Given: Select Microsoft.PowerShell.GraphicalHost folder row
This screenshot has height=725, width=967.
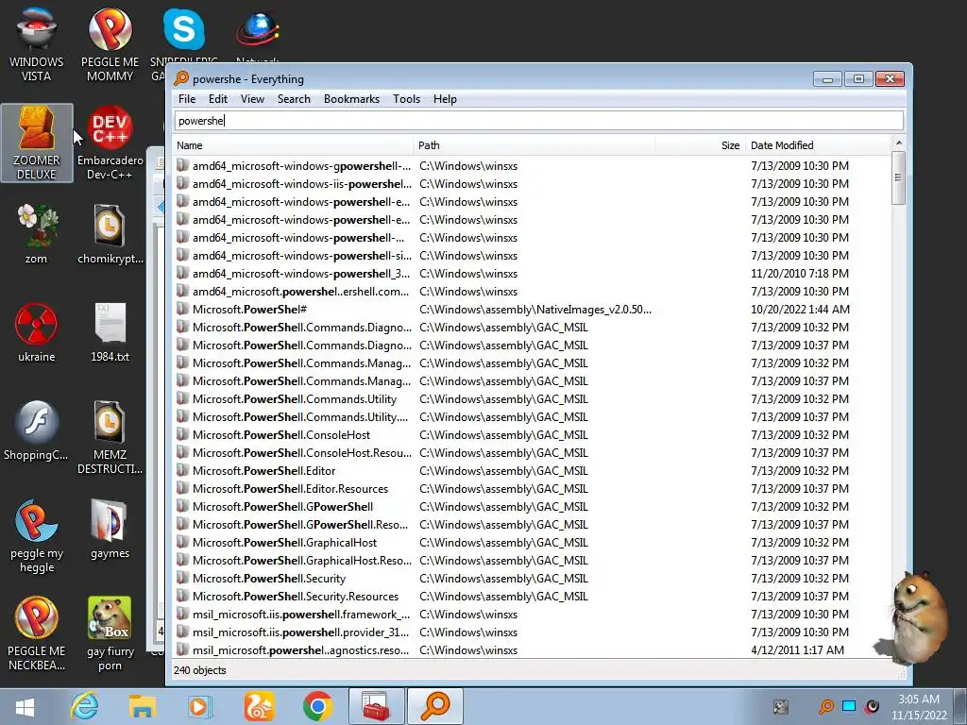Looking at the screenshot, I should click(x=533, y=543).
